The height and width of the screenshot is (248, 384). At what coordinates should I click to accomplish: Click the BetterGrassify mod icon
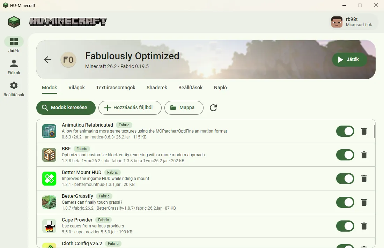click(x=49, y=202)
